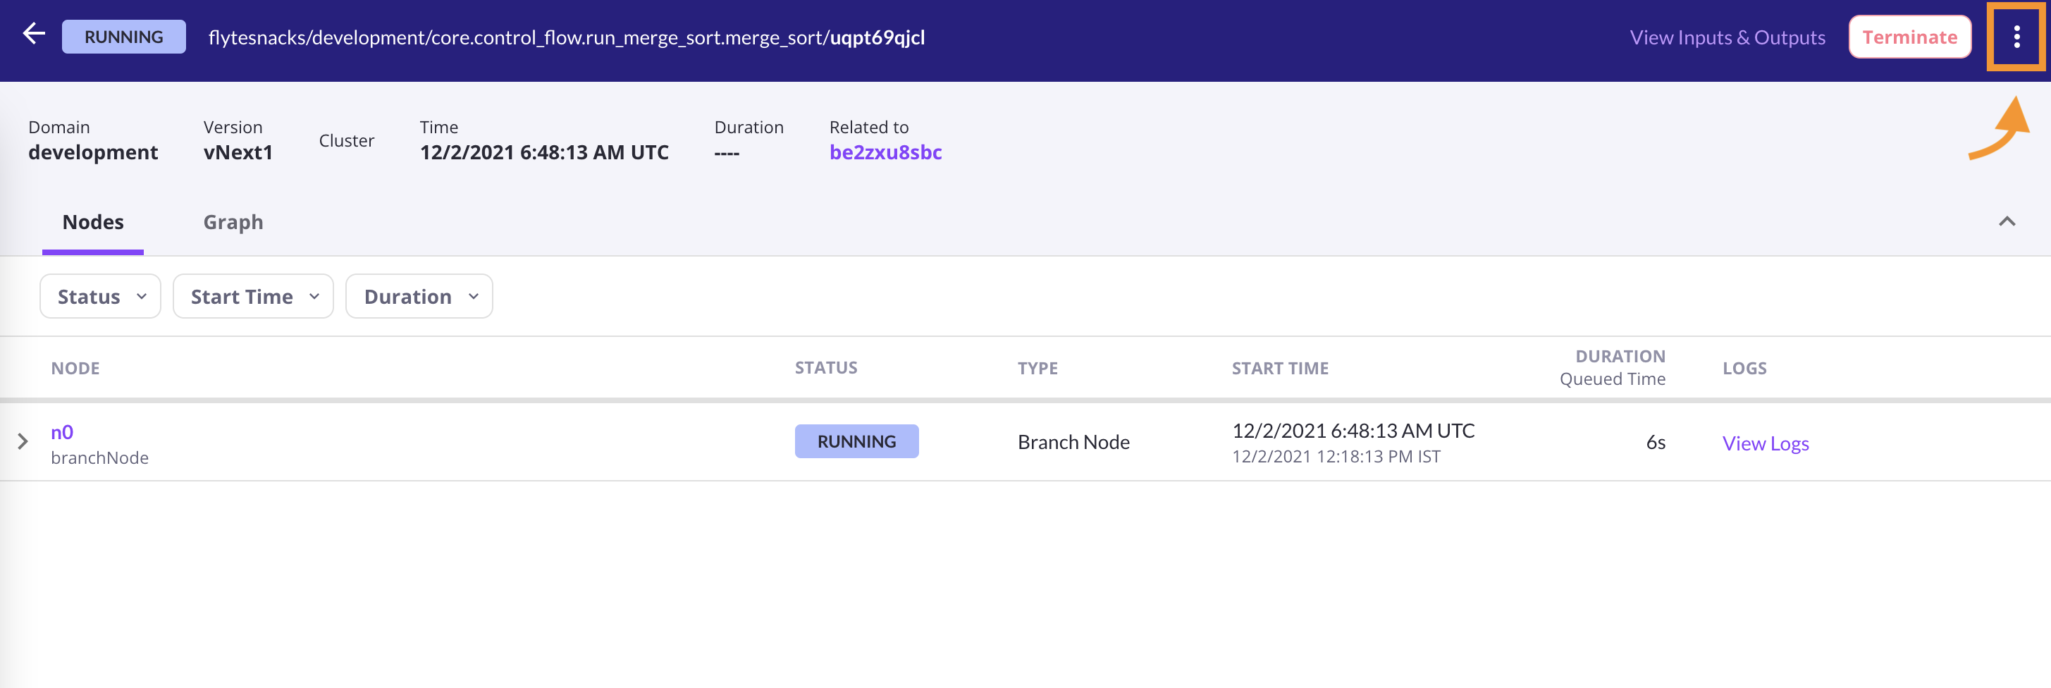
Task: Click the RUNNING status of node n0
Action: pos(857,441)
